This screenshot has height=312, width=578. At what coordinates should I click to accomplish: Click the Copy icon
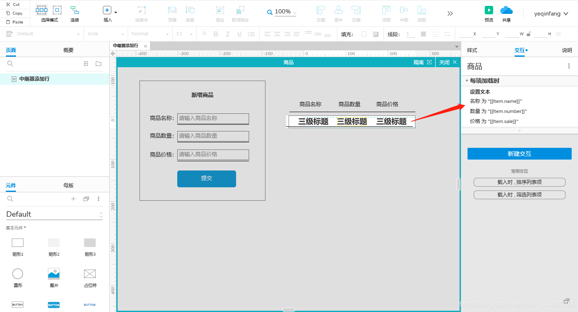click(x=8, y=13)
